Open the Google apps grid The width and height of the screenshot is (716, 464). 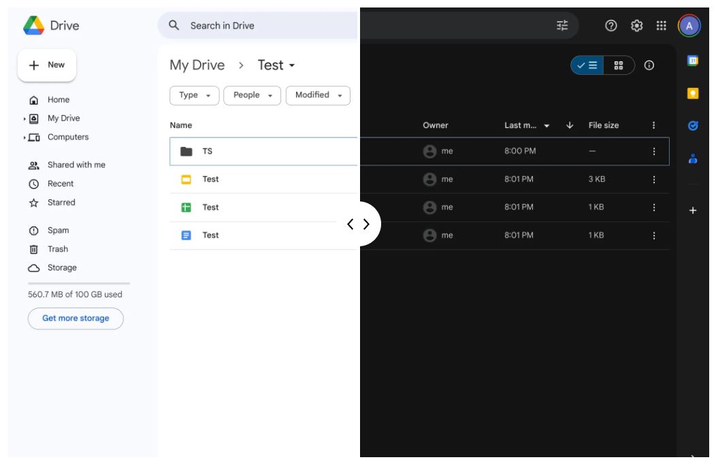(661, 26)
